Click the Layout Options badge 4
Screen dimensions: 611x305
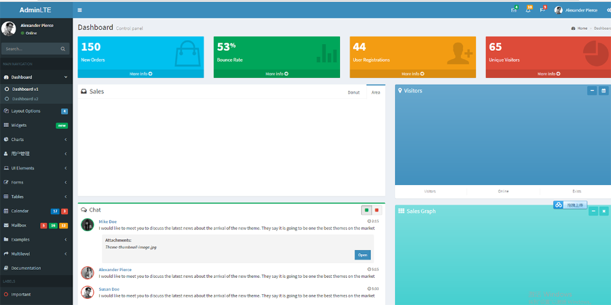(64, 111)
